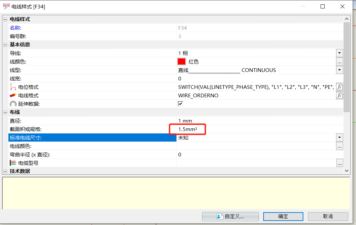Collapse the 技术数据 section
Viewport: 356px width, 225px height.
pyautogui.click(x=5, y=171)
